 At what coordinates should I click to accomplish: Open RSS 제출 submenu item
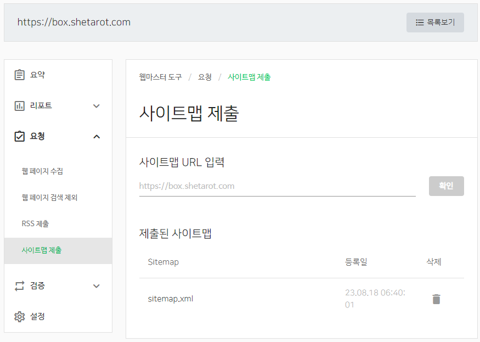(x=35, y=224)
